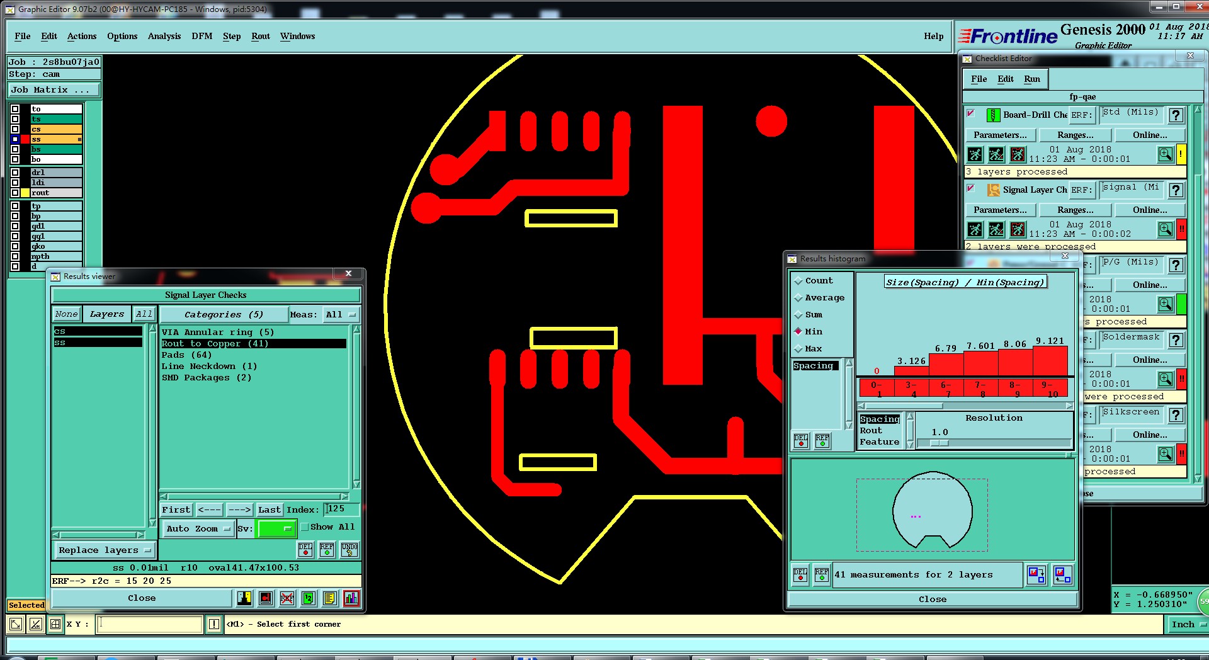The width and height of the screenshot is (1209, 660).
Task: Click the help question mark for Signal Layer check
Action: 1176,190
